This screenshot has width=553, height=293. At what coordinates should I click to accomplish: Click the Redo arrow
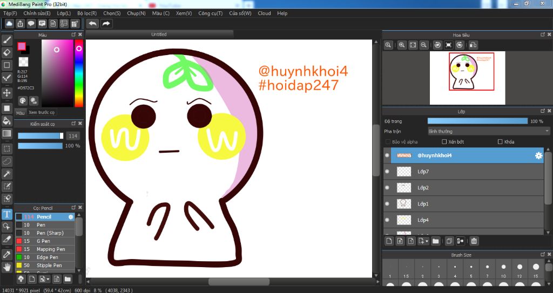point(106,24)
